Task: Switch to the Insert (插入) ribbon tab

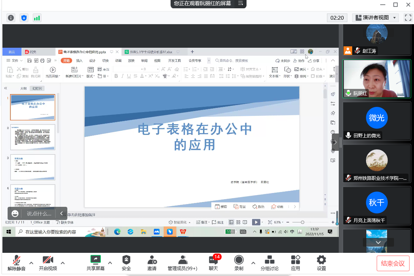Action: point(79,61)
